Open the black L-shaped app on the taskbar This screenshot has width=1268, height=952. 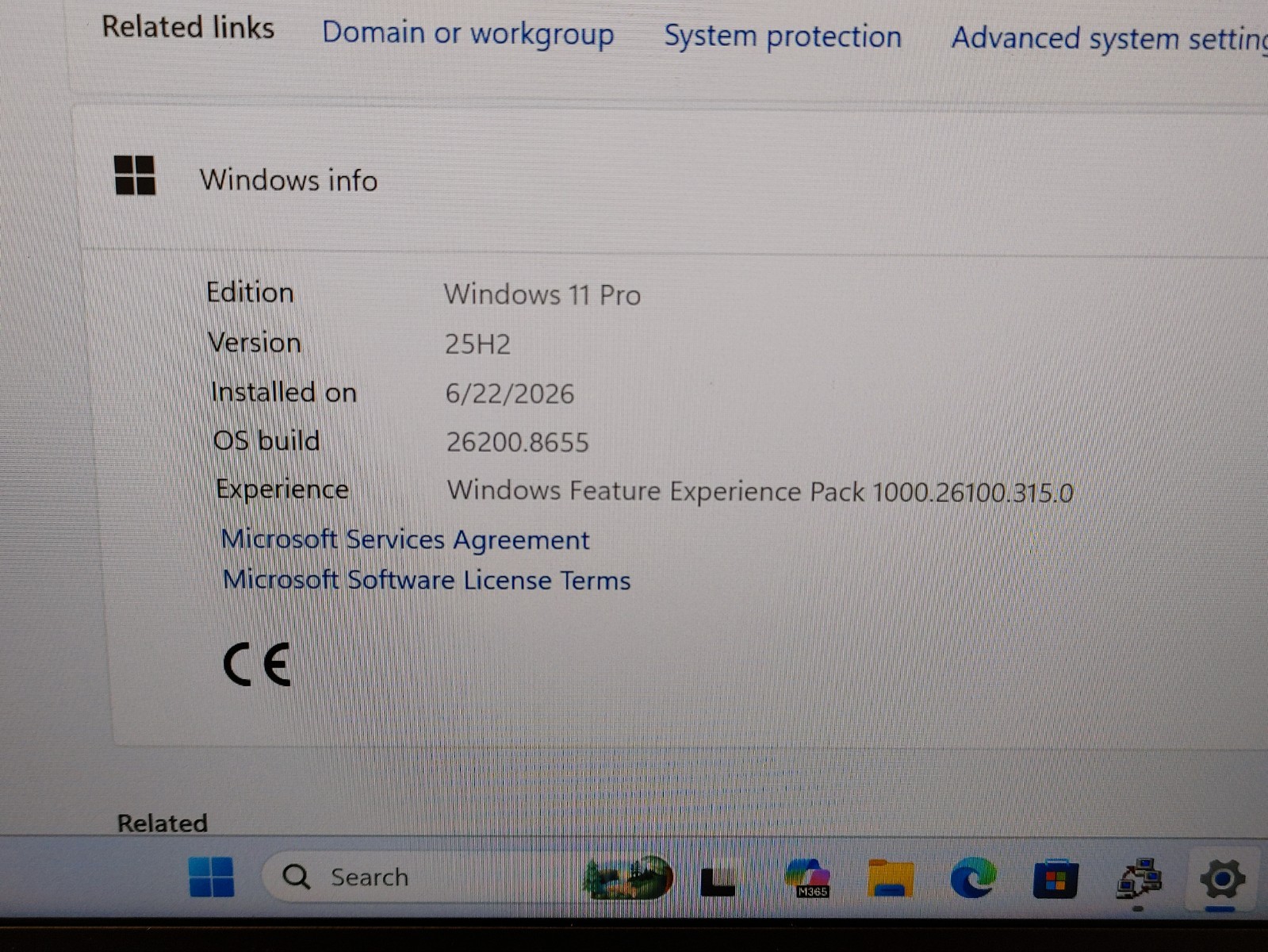coord(718,881)
